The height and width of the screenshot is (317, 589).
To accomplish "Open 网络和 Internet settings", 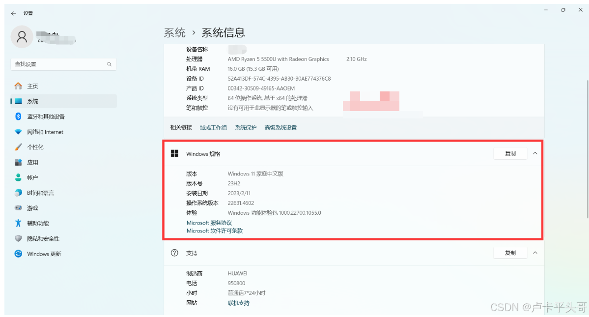I will (x=63, y=132).
